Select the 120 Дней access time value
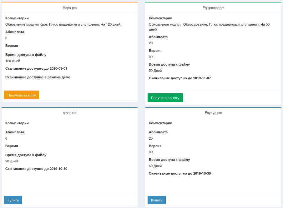This screenshot has height=208, width=283. 13,61
